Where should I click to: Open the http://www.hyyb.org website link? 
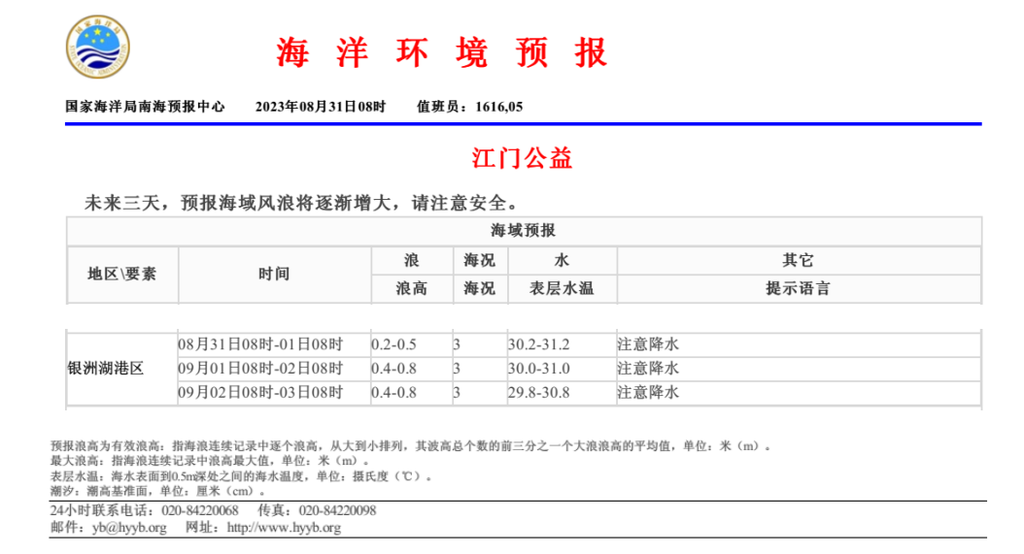point(284,528)
